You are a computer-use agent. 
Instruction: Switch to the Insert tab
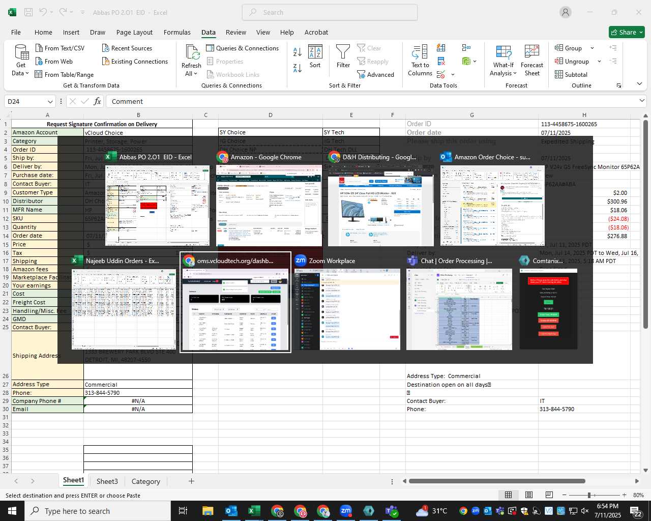[71, 32]
